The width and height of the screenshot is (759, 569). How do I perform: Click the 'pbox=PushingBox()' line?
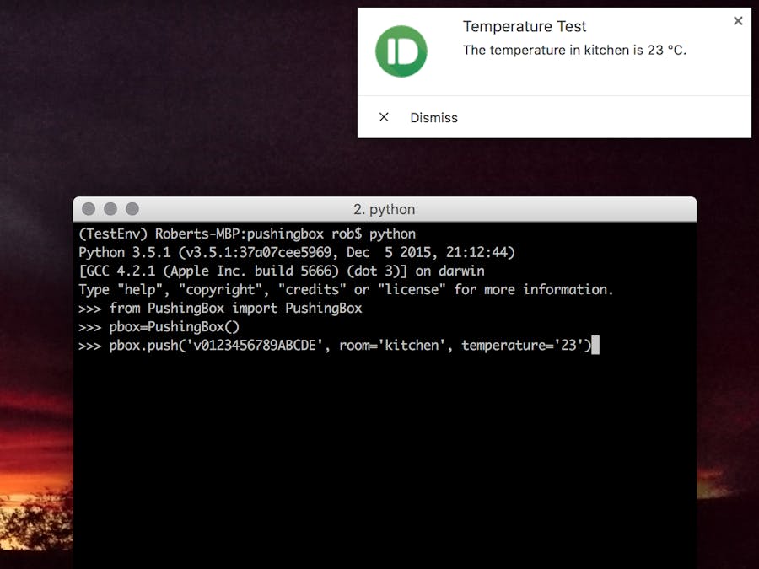[x=159, y=326]
